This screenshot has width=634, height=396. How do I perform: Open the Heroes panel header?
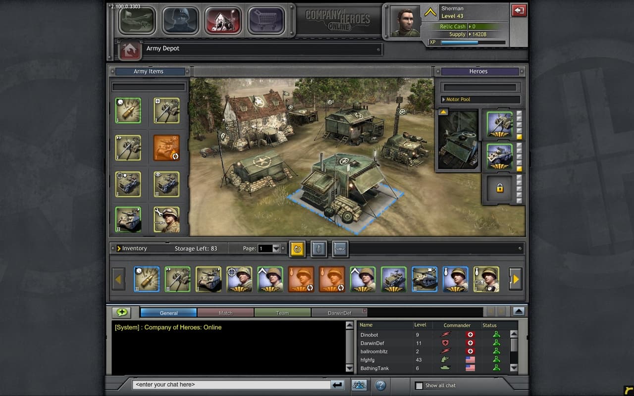[x=478, y=71]
